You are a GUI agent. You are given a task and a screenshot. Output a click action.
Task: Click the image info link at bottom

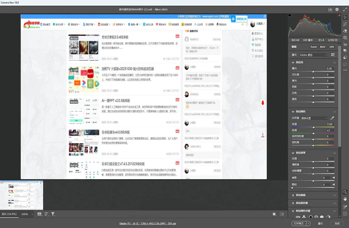[x=148, y=223]
